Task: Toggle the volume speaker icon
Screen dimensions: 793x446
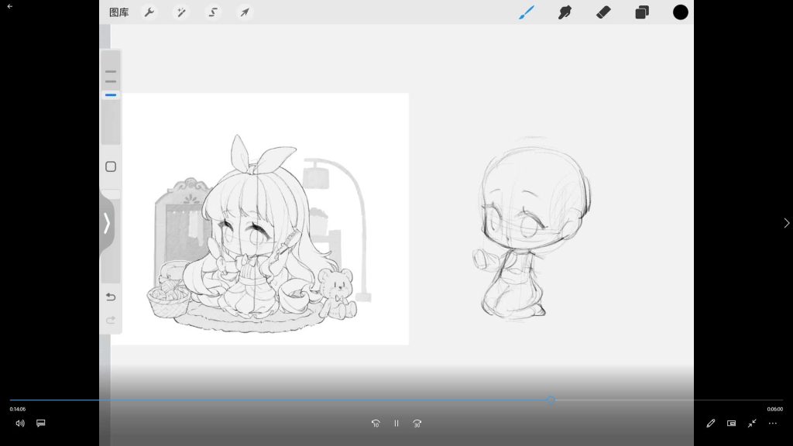Action: coord(20,424)
